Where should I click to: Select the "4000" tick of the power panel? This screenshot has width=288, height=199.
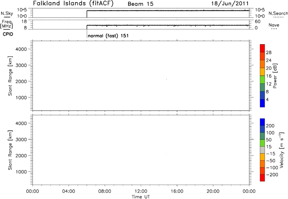click(21, 49)
